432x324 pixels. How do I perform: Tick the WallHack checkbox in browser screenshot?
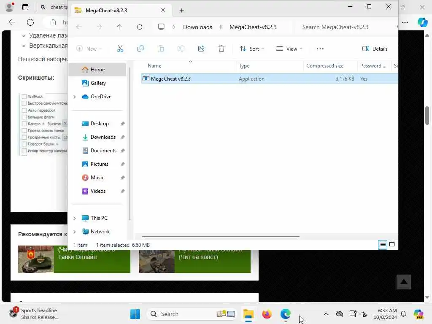(x=24, y=97)
